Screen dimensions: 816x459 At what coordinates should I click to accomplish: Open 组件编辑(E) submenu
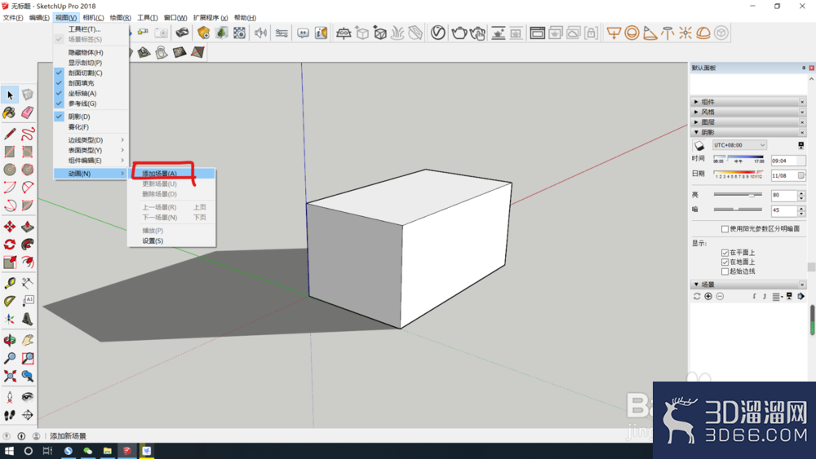click(x=91, y=161)
